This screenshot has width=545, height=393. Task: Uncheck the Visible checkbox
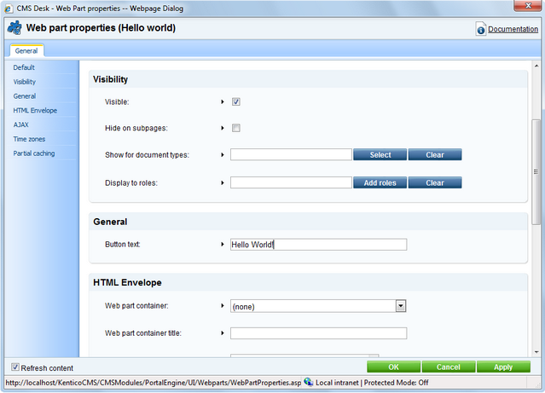236,102
